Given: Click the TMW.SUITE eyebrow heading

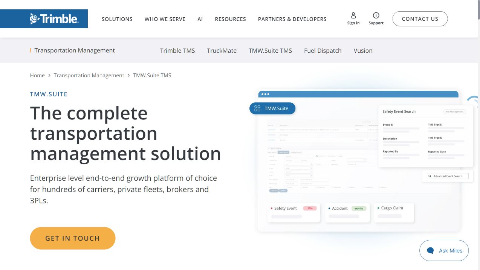Looking at the screenshot, I should pos(49,94).
